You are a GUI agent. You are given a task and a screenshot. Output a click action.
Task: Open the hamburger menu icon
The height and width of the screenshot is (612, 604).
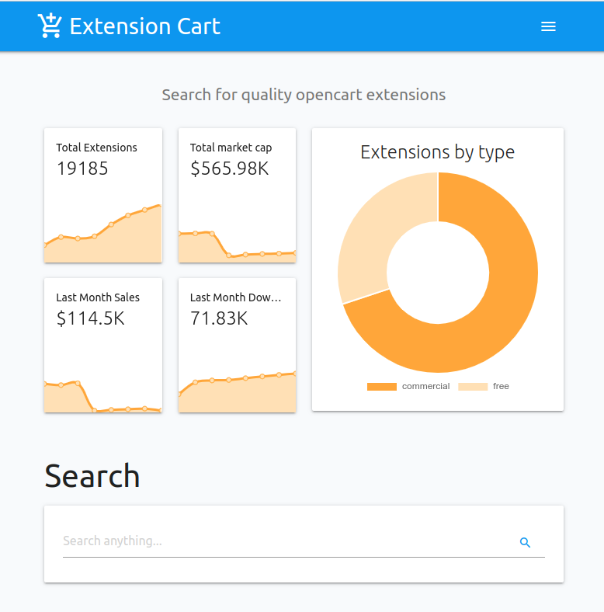548,26
